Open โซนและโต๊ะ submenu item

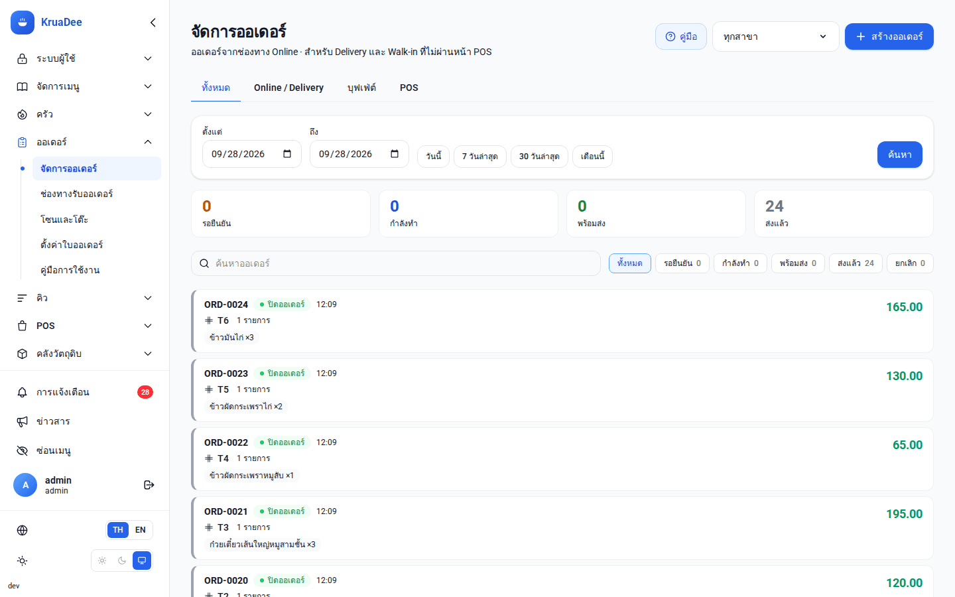(x=97, y=219)
